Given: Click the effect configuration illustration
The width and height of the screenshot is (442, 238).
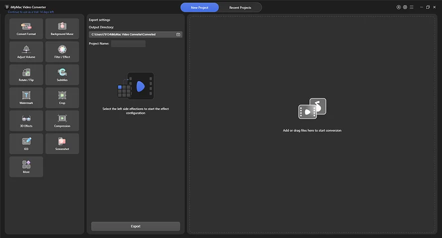Looking at the screenshot, I should coord(136,86).
